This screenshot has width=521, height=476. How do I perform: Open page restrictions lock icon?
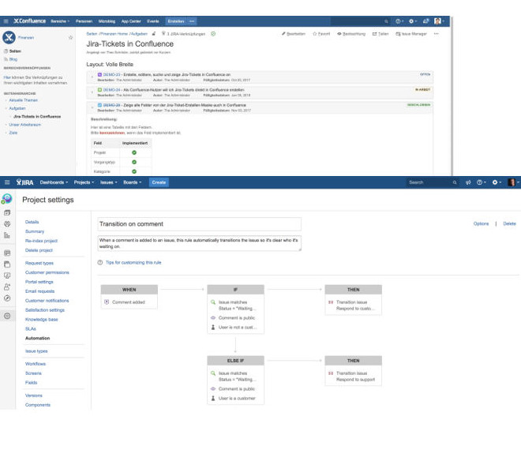pyautogui.click(x=154, y=34)
